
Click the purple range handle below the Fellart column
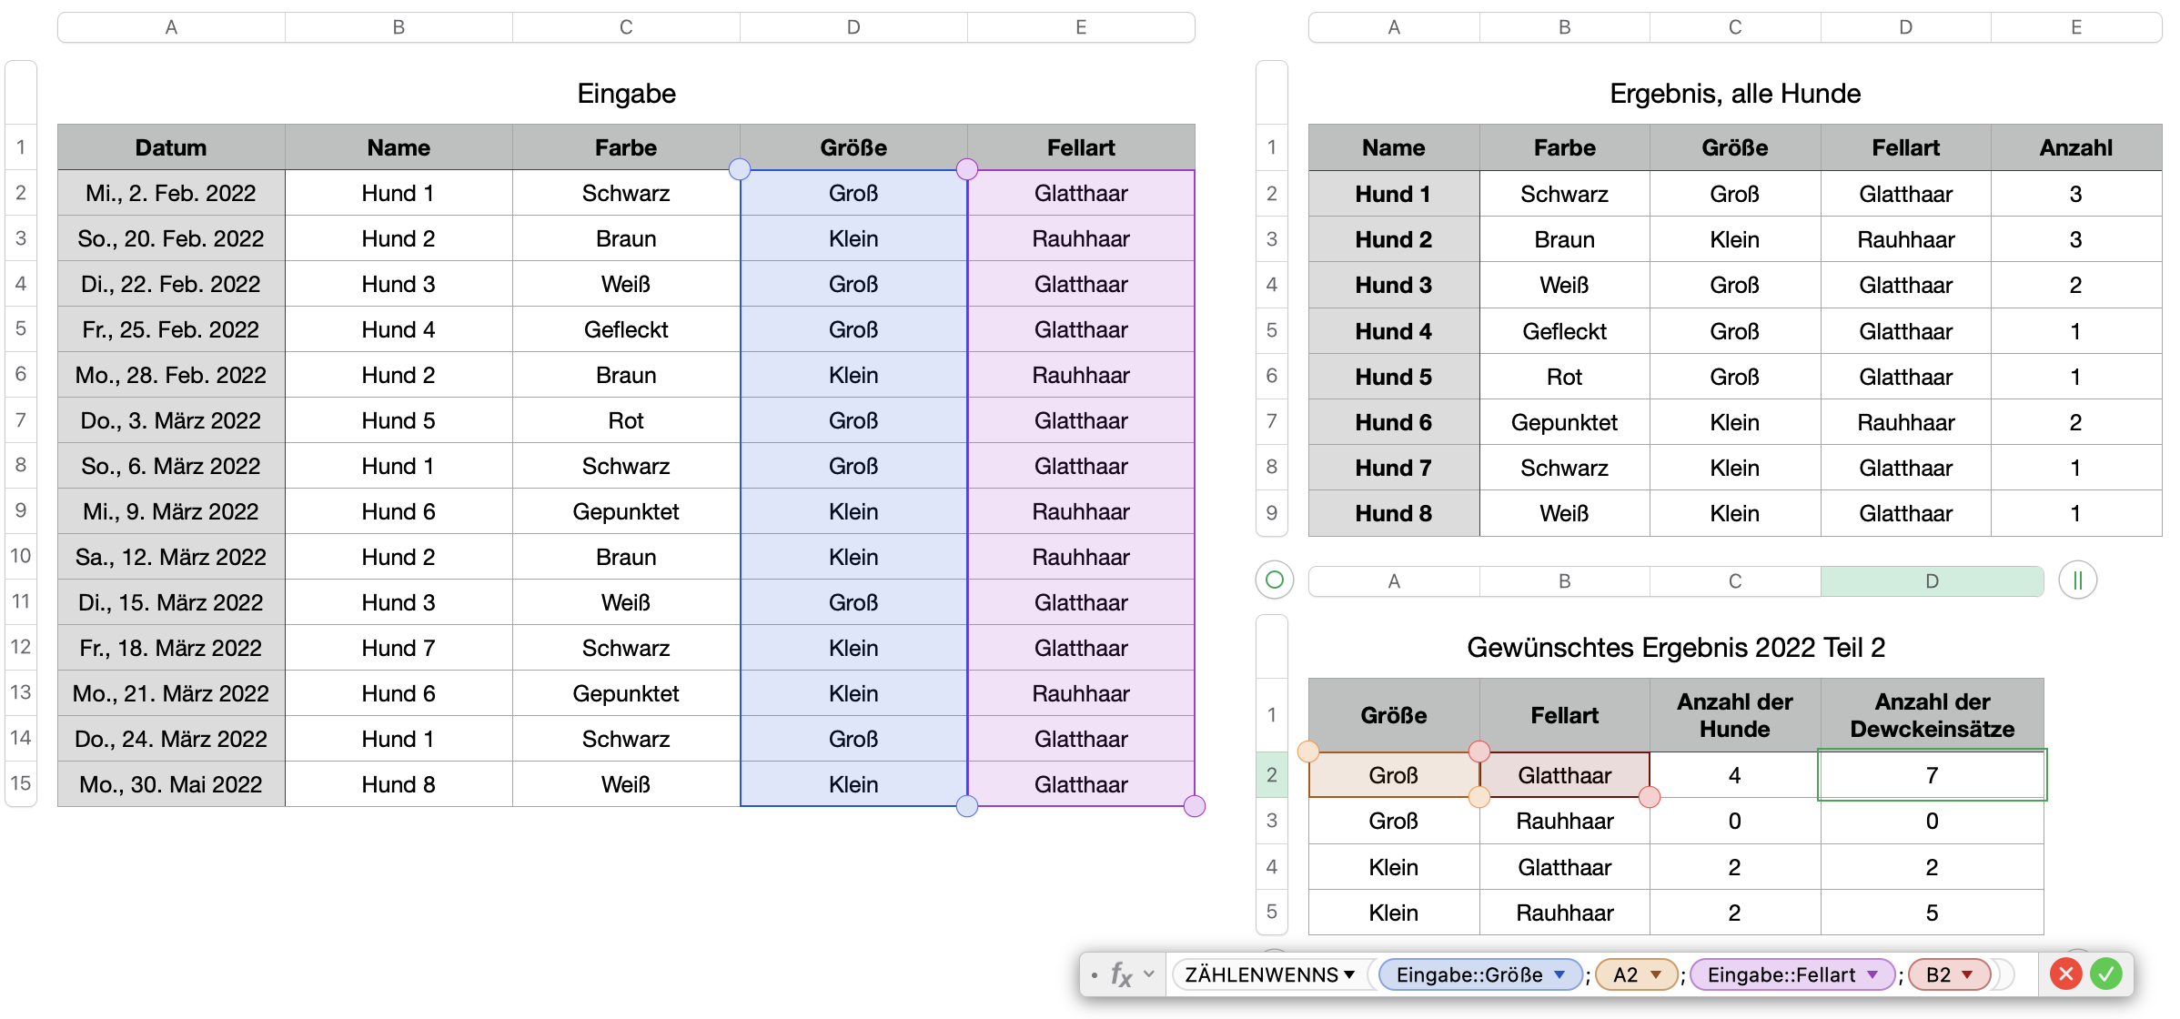(1195, 806)
